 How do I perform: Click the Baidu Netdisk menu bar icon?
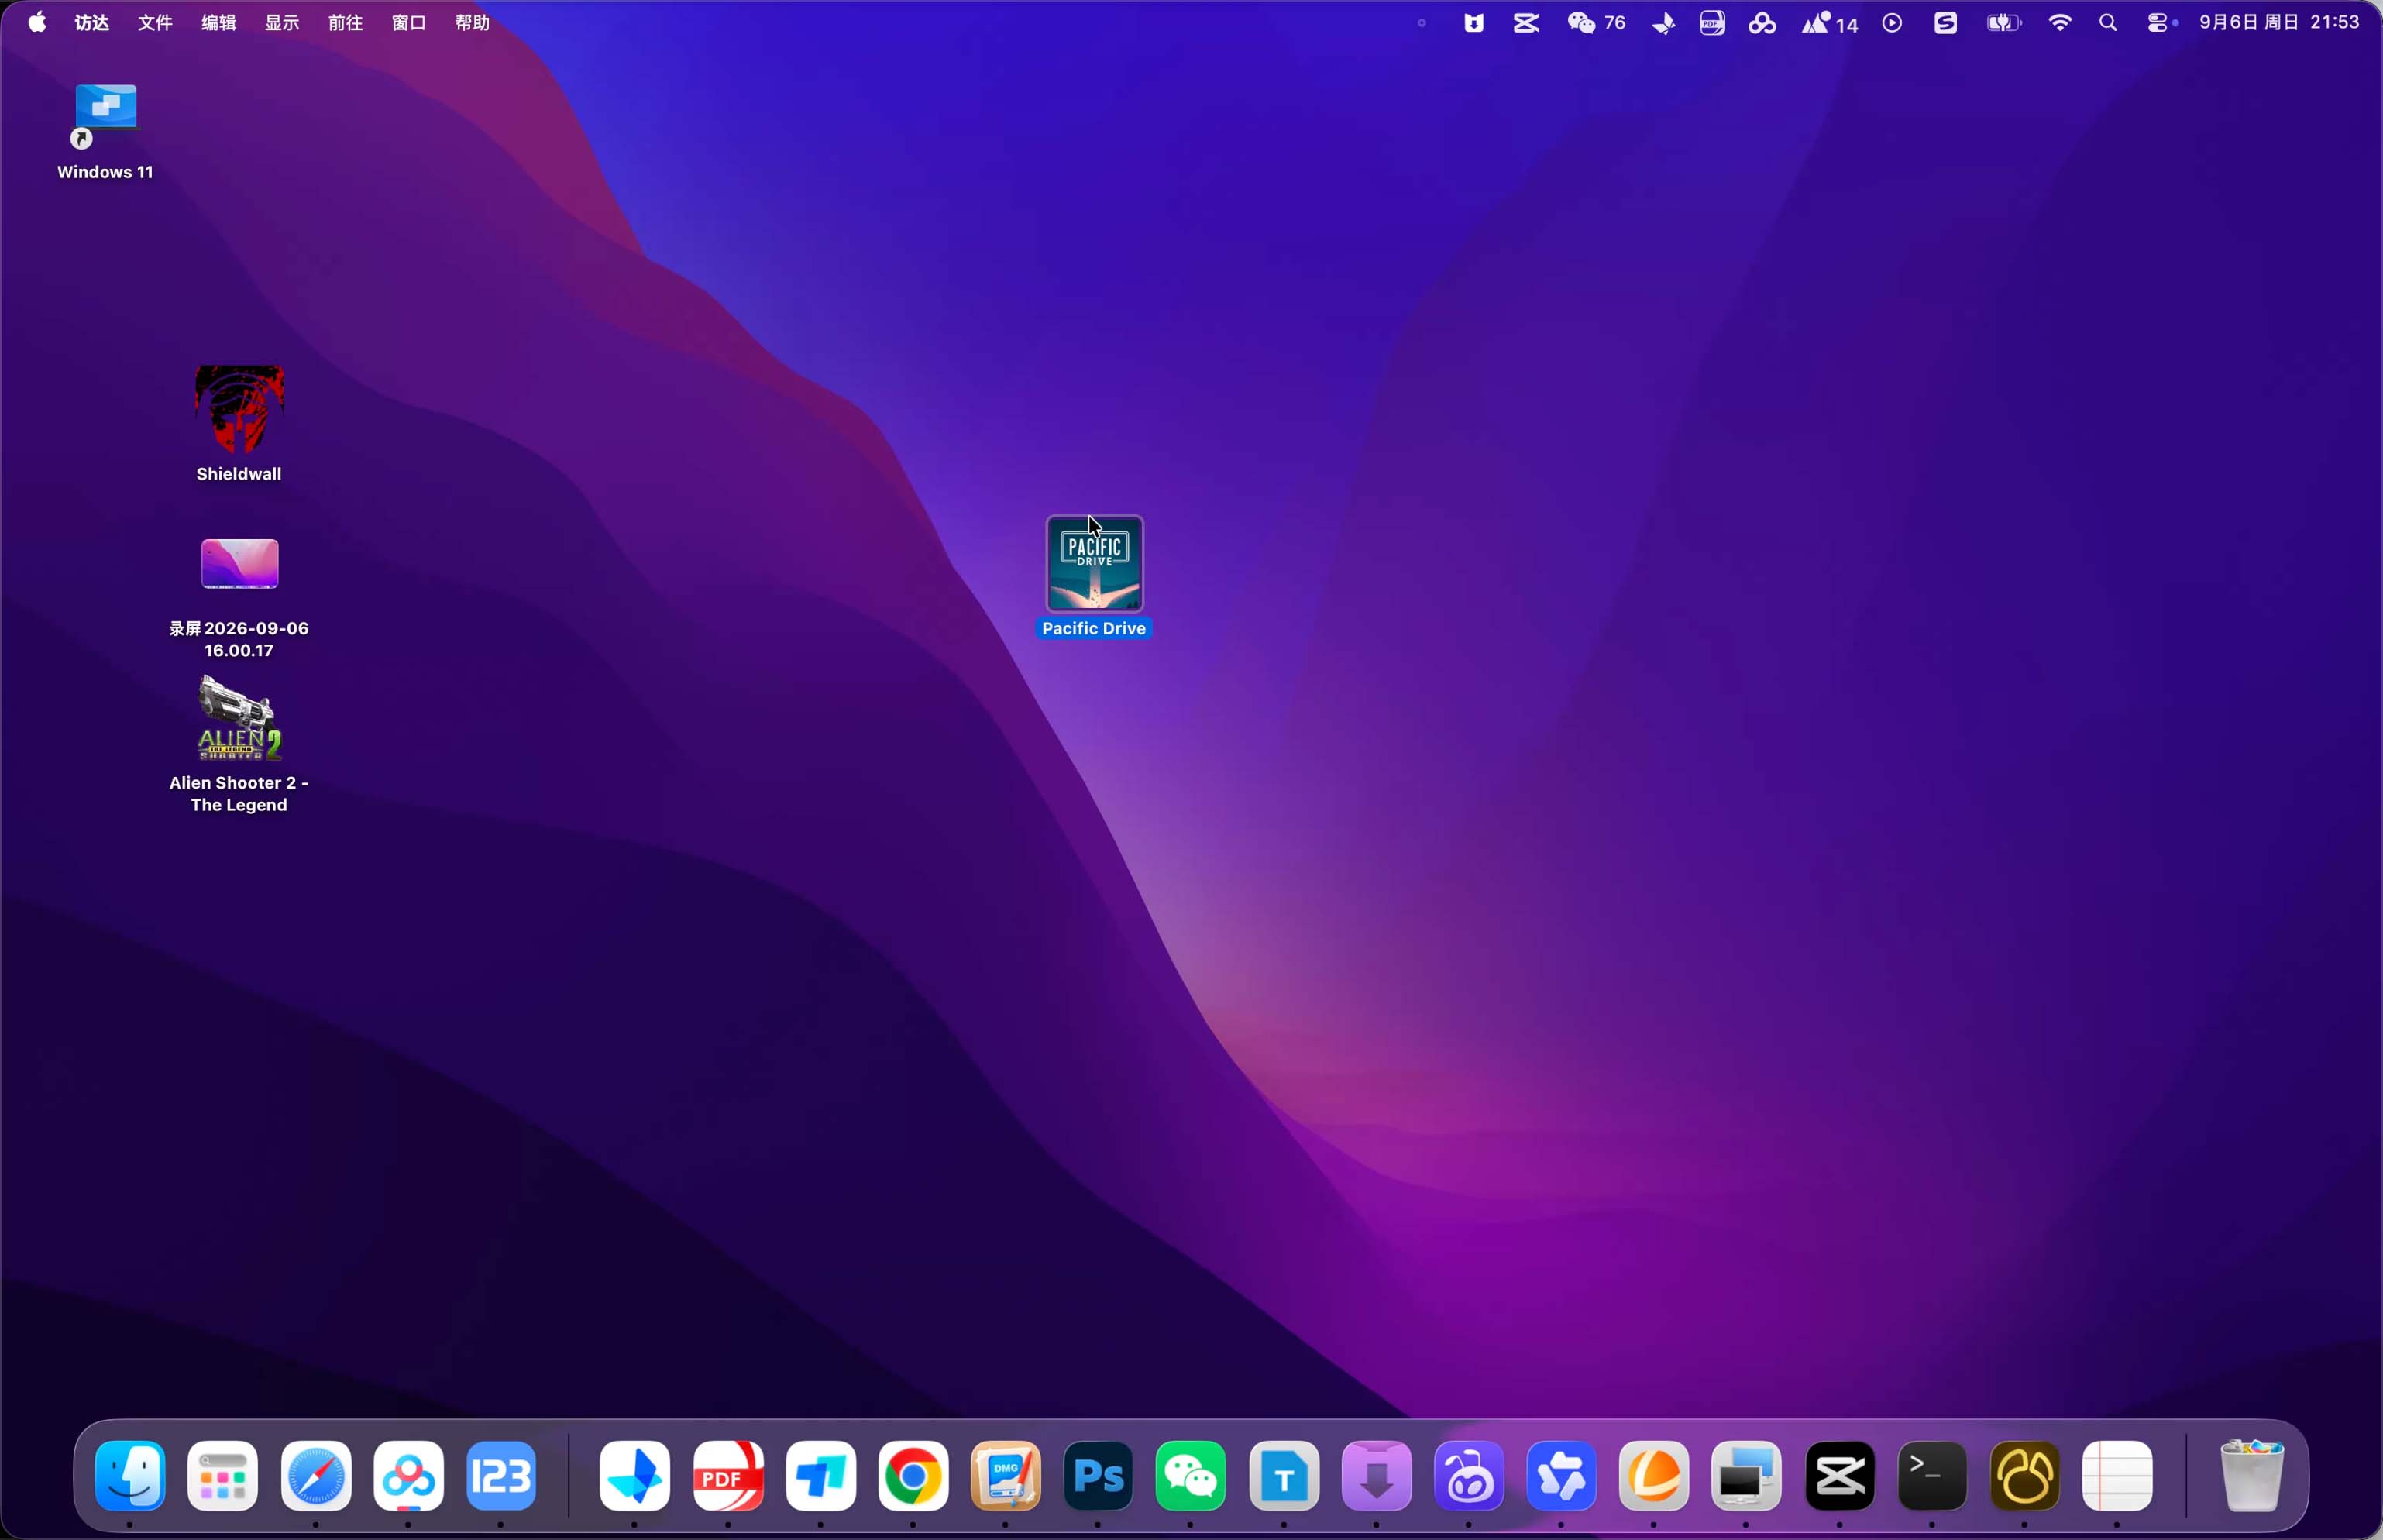point(1762,23)
